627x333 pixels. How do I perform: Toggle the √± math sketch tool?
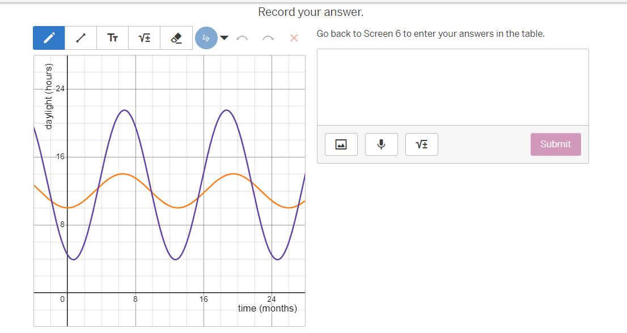point(144,37)
